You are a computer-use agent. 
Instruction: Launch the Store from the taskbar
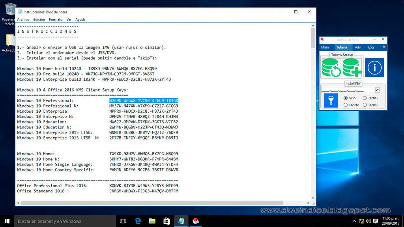pyautogui.click(x=166, y=221)
